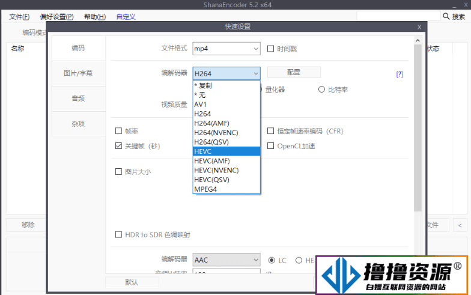
Task: Choose HEVC(NVENC) codec option
Action: click(226, 171)
